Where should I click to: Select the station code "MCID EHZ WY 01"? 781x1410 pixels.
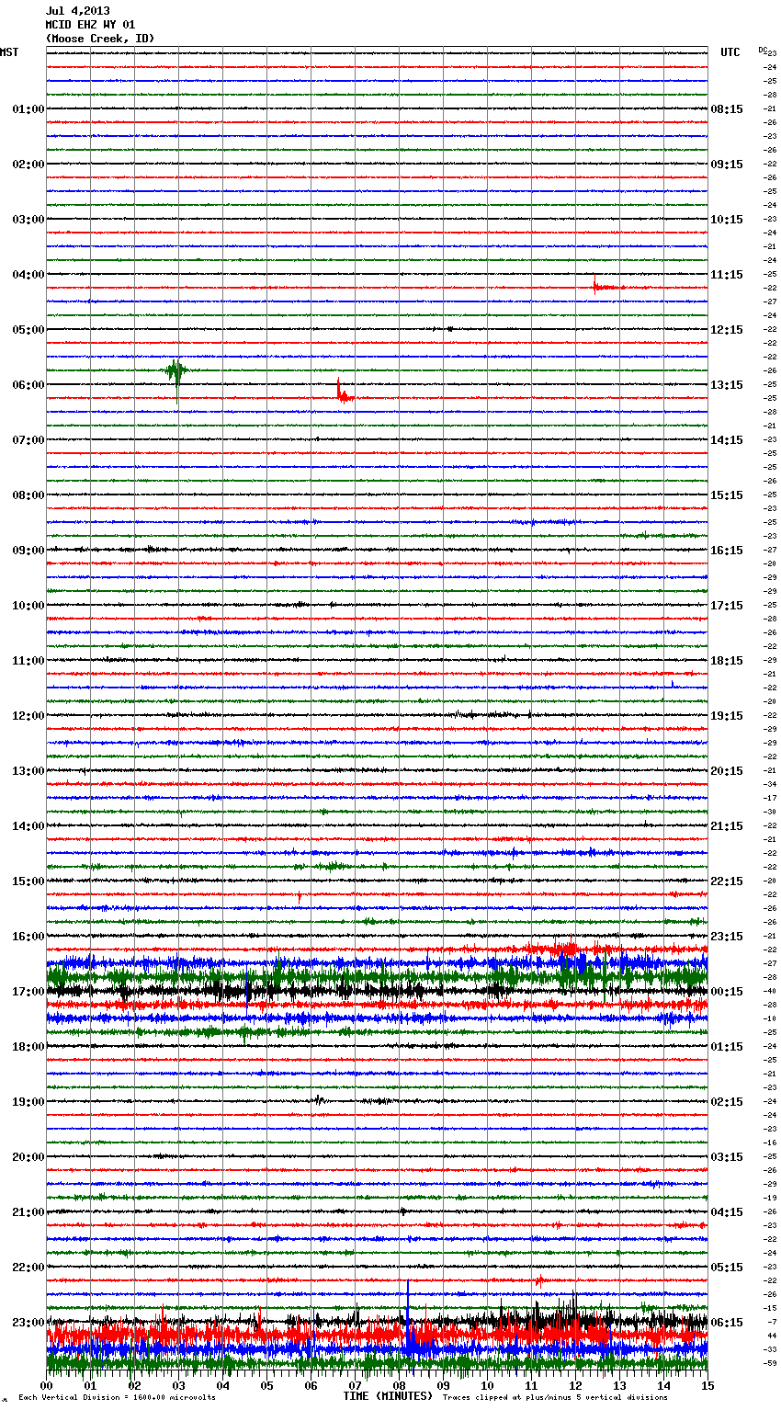tap(90, 25)
